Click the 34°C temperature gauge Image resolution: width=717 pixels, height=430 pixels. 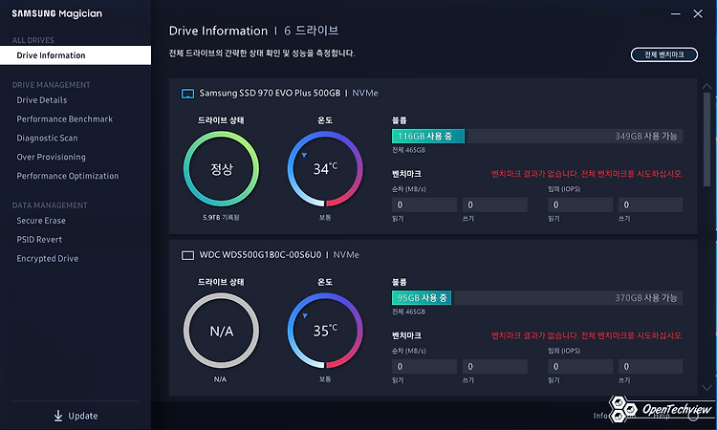(325, 168)
